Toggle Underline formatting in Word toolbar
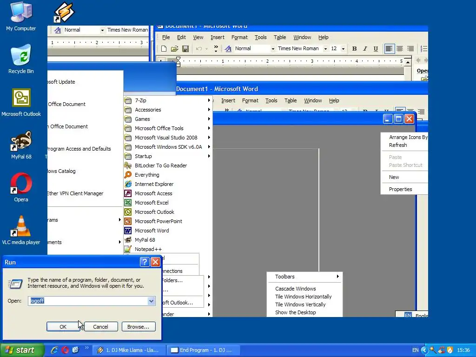This screenshot has width=476, height=357. point(376,48)
